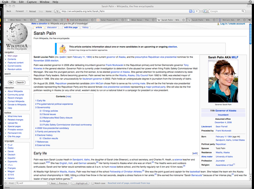Image resolution: width=254 pixels, height=189 pixels.
Task: Enable the Match case checkbox
Action: [93, 183]
